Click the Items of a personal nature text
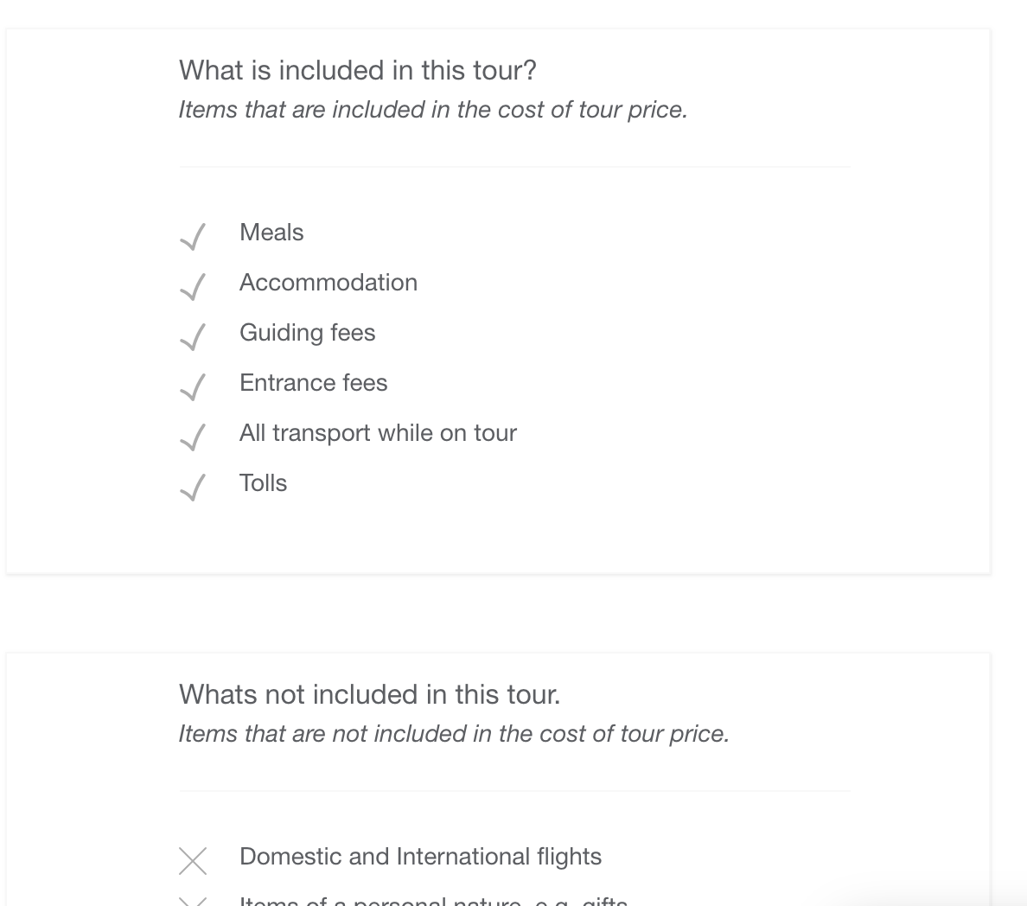 click(434, 901)
